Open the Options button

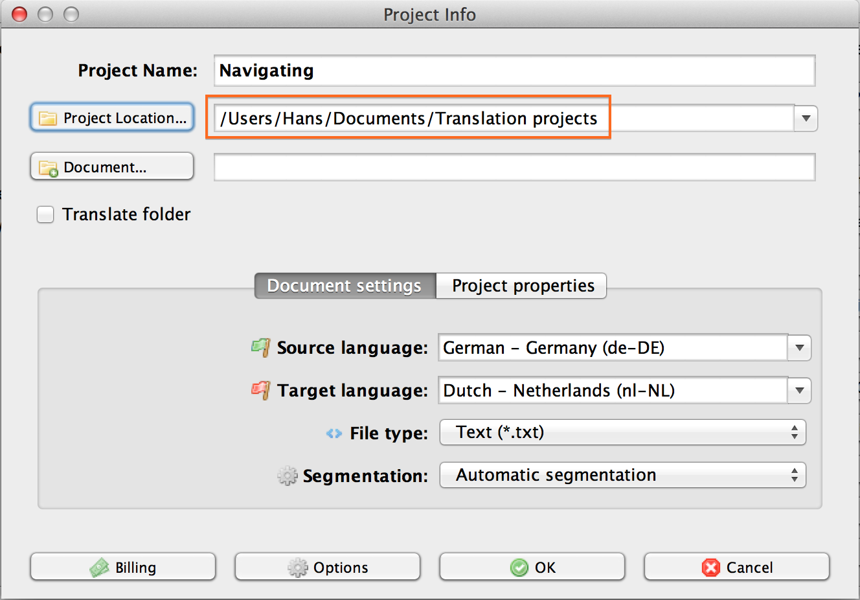tap(328, 568)
